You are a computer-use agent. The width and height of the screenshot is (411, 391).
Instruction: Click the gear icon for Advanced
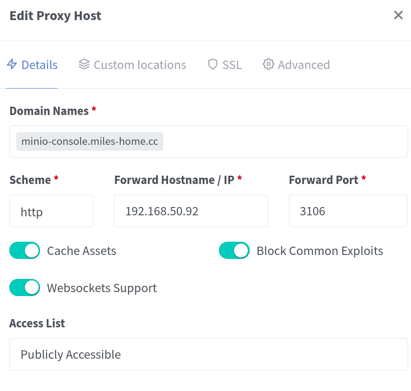coord(268,65)
